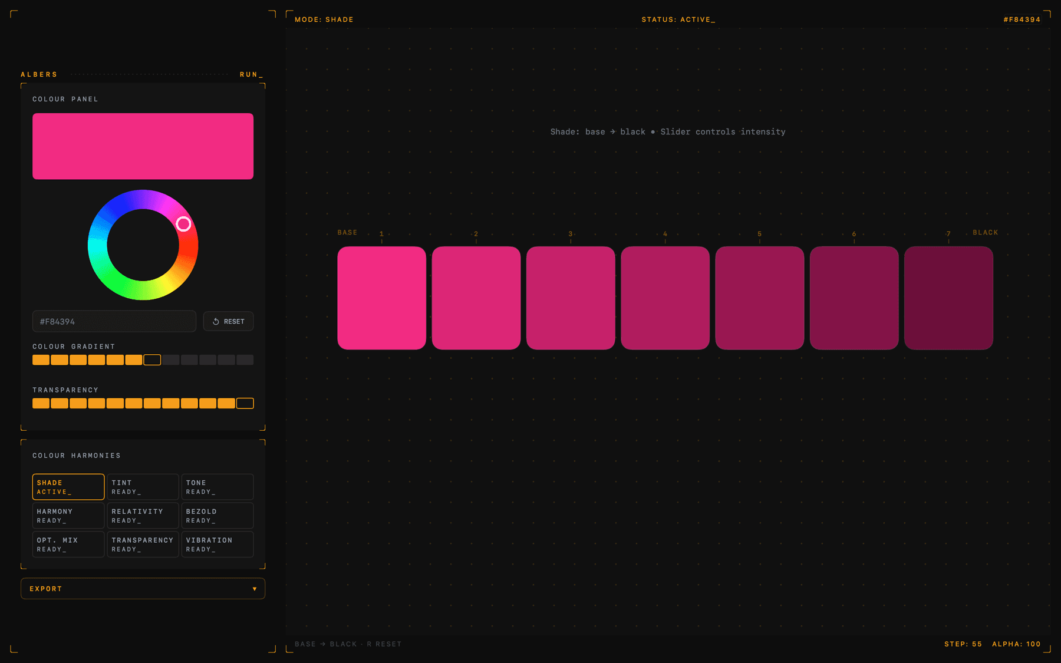Click the last Transparency slider segment
The height and width of the screenshot is (663, 1061).
(x=244, y=403)
